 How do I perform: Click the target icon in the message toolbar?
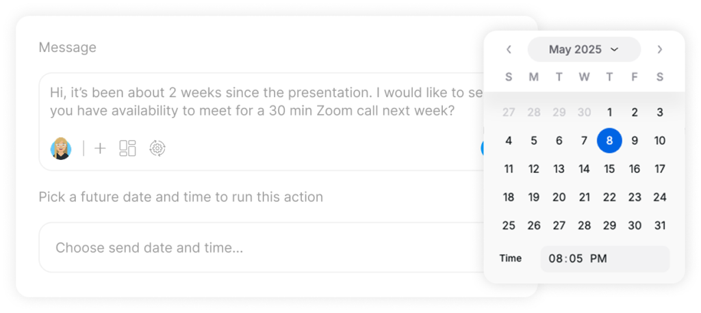[x=157, y=148]
